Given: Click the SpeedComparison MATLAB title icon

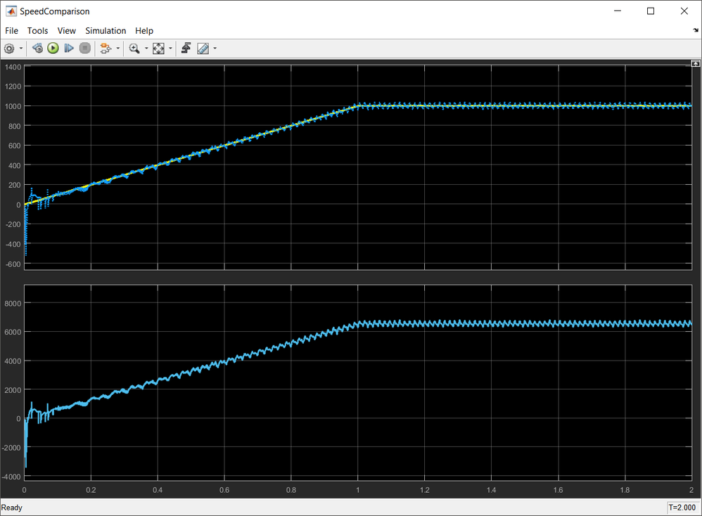Looking at the screenshot, I should click(11, 11).
